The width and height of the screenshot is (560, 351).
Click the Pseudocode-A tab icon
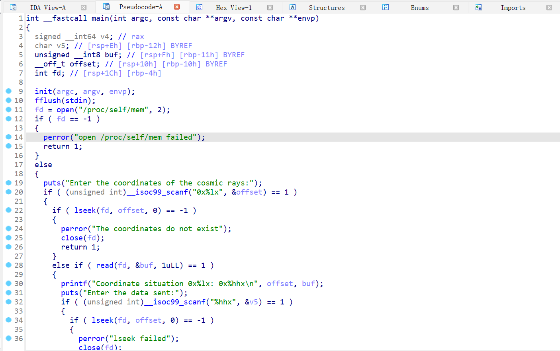coord(106,7)
